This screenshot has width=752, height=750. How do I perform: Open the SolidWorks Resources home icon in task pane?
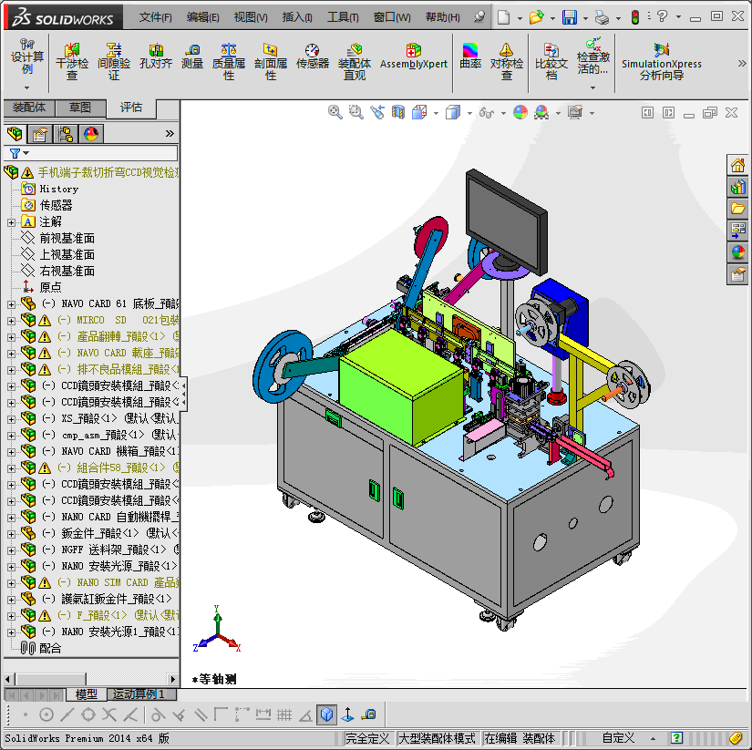pos(737,166)
